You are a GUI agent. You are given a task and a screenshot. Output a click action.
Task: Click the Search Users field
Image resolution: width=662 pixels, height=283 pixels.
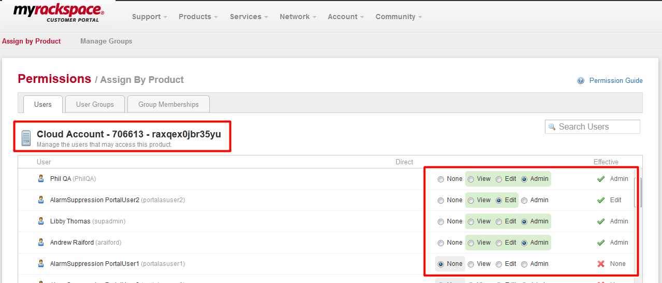(593, 126)
